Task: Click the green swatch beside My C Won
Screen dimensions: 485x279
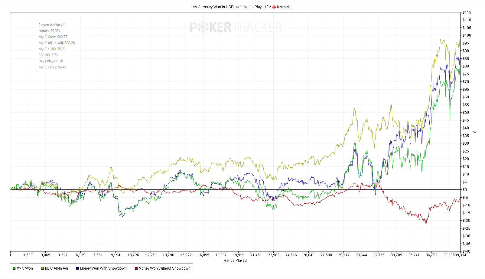Action: [x=14, y=268]
